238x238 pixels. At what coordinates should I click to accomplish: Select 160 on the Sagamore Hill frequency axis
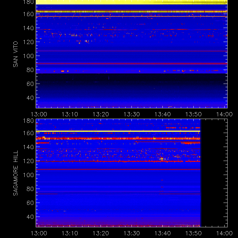click(28, 133)
